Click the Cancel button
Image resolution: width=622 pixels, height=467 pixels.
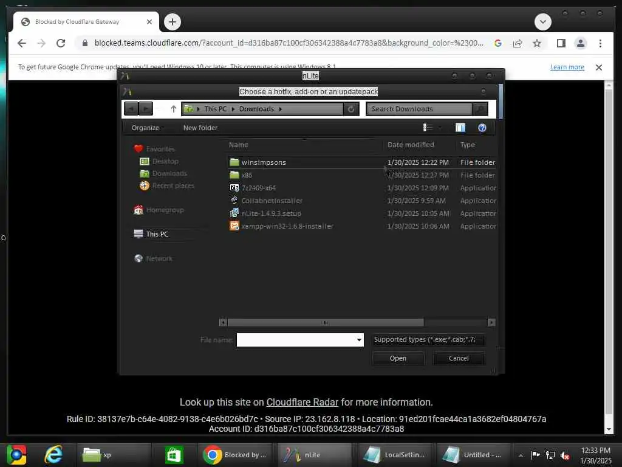coord(459,358)
